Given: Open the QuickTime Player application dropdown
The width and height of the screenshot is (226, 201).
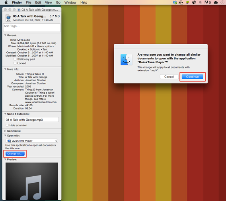Looking at the screenshot, I should pos(32,141).
